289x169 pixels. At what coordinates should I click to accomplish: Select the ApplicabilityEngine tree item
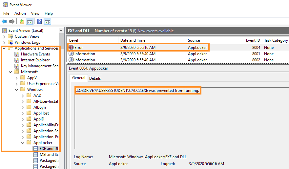tap(46, 125)
